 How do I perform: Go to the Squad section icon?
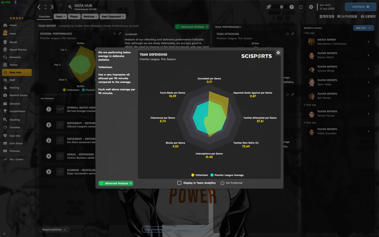point(5,42)
